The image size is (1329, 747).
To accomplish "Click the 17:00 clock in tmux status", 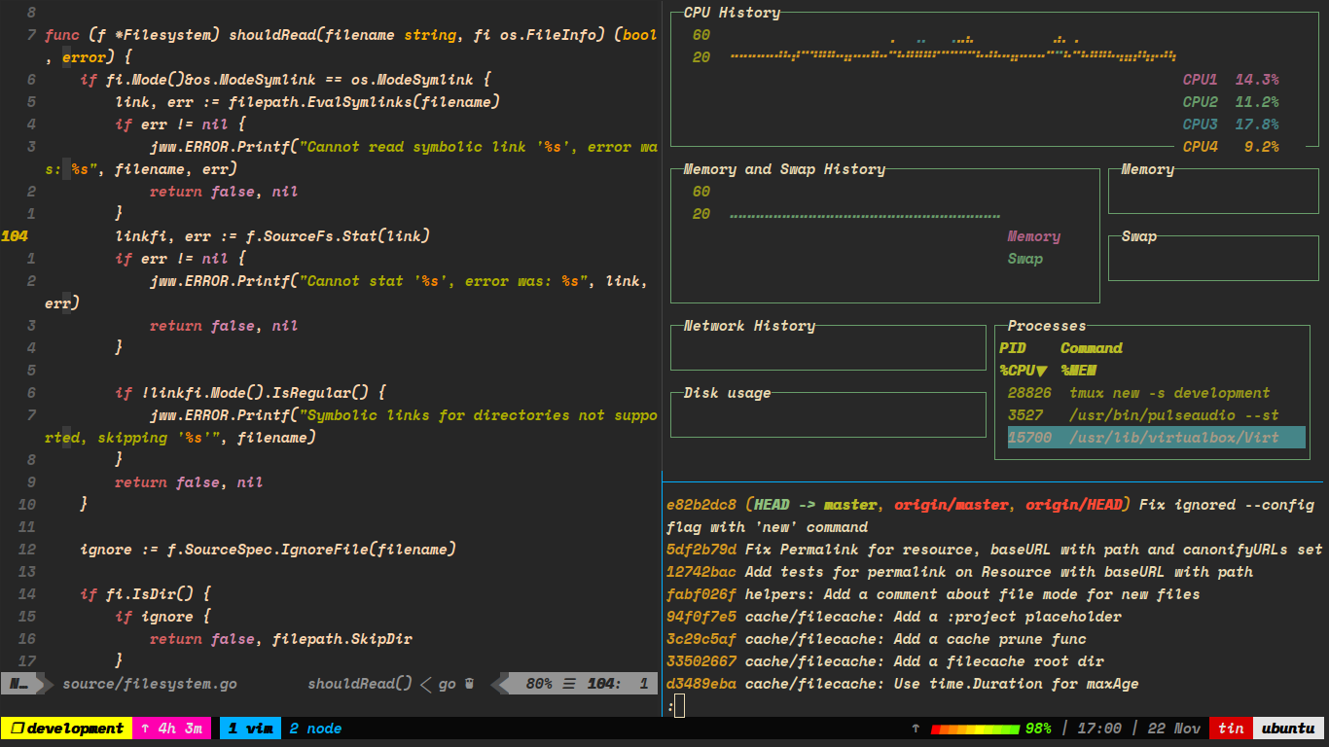I will 1099,729.
